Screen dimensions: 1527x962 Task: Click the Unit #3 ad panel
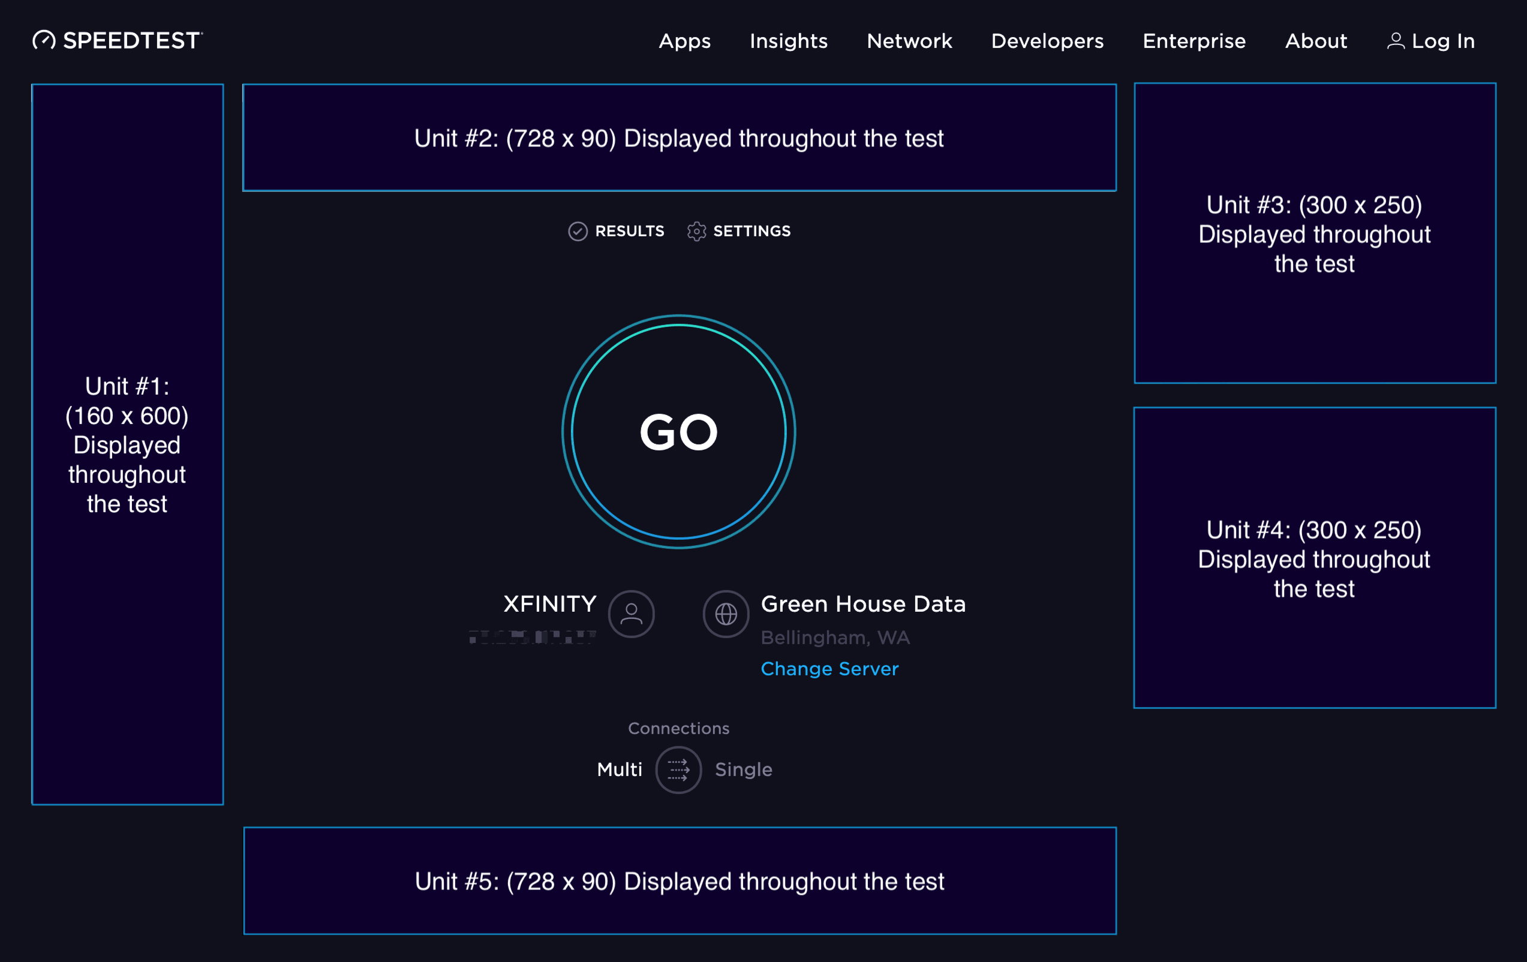[x=1314, y=233]
